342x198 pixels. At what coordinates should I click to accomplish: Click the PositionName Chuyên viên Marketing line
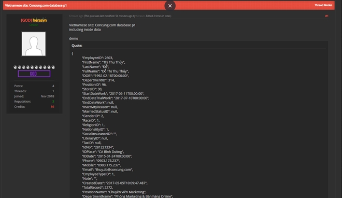[114, 192]
